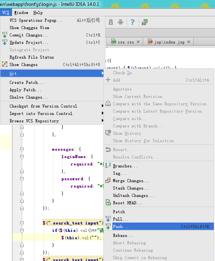Select Rebase in Git submenu

pyautogui.click(x=159, y=235)
